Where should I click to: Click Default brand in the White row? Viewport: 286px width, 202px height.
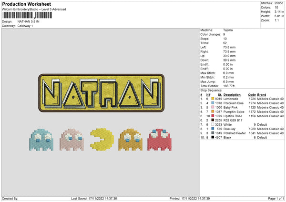[262, 124]
